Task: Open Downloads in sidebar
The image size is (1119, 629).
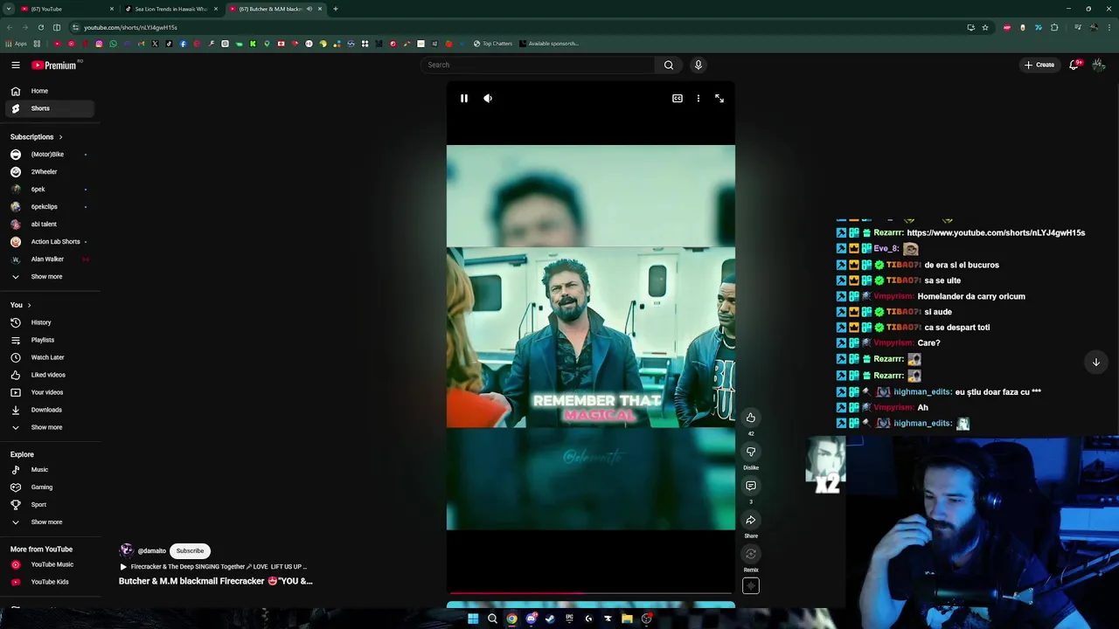Action: tap(50, 410)
